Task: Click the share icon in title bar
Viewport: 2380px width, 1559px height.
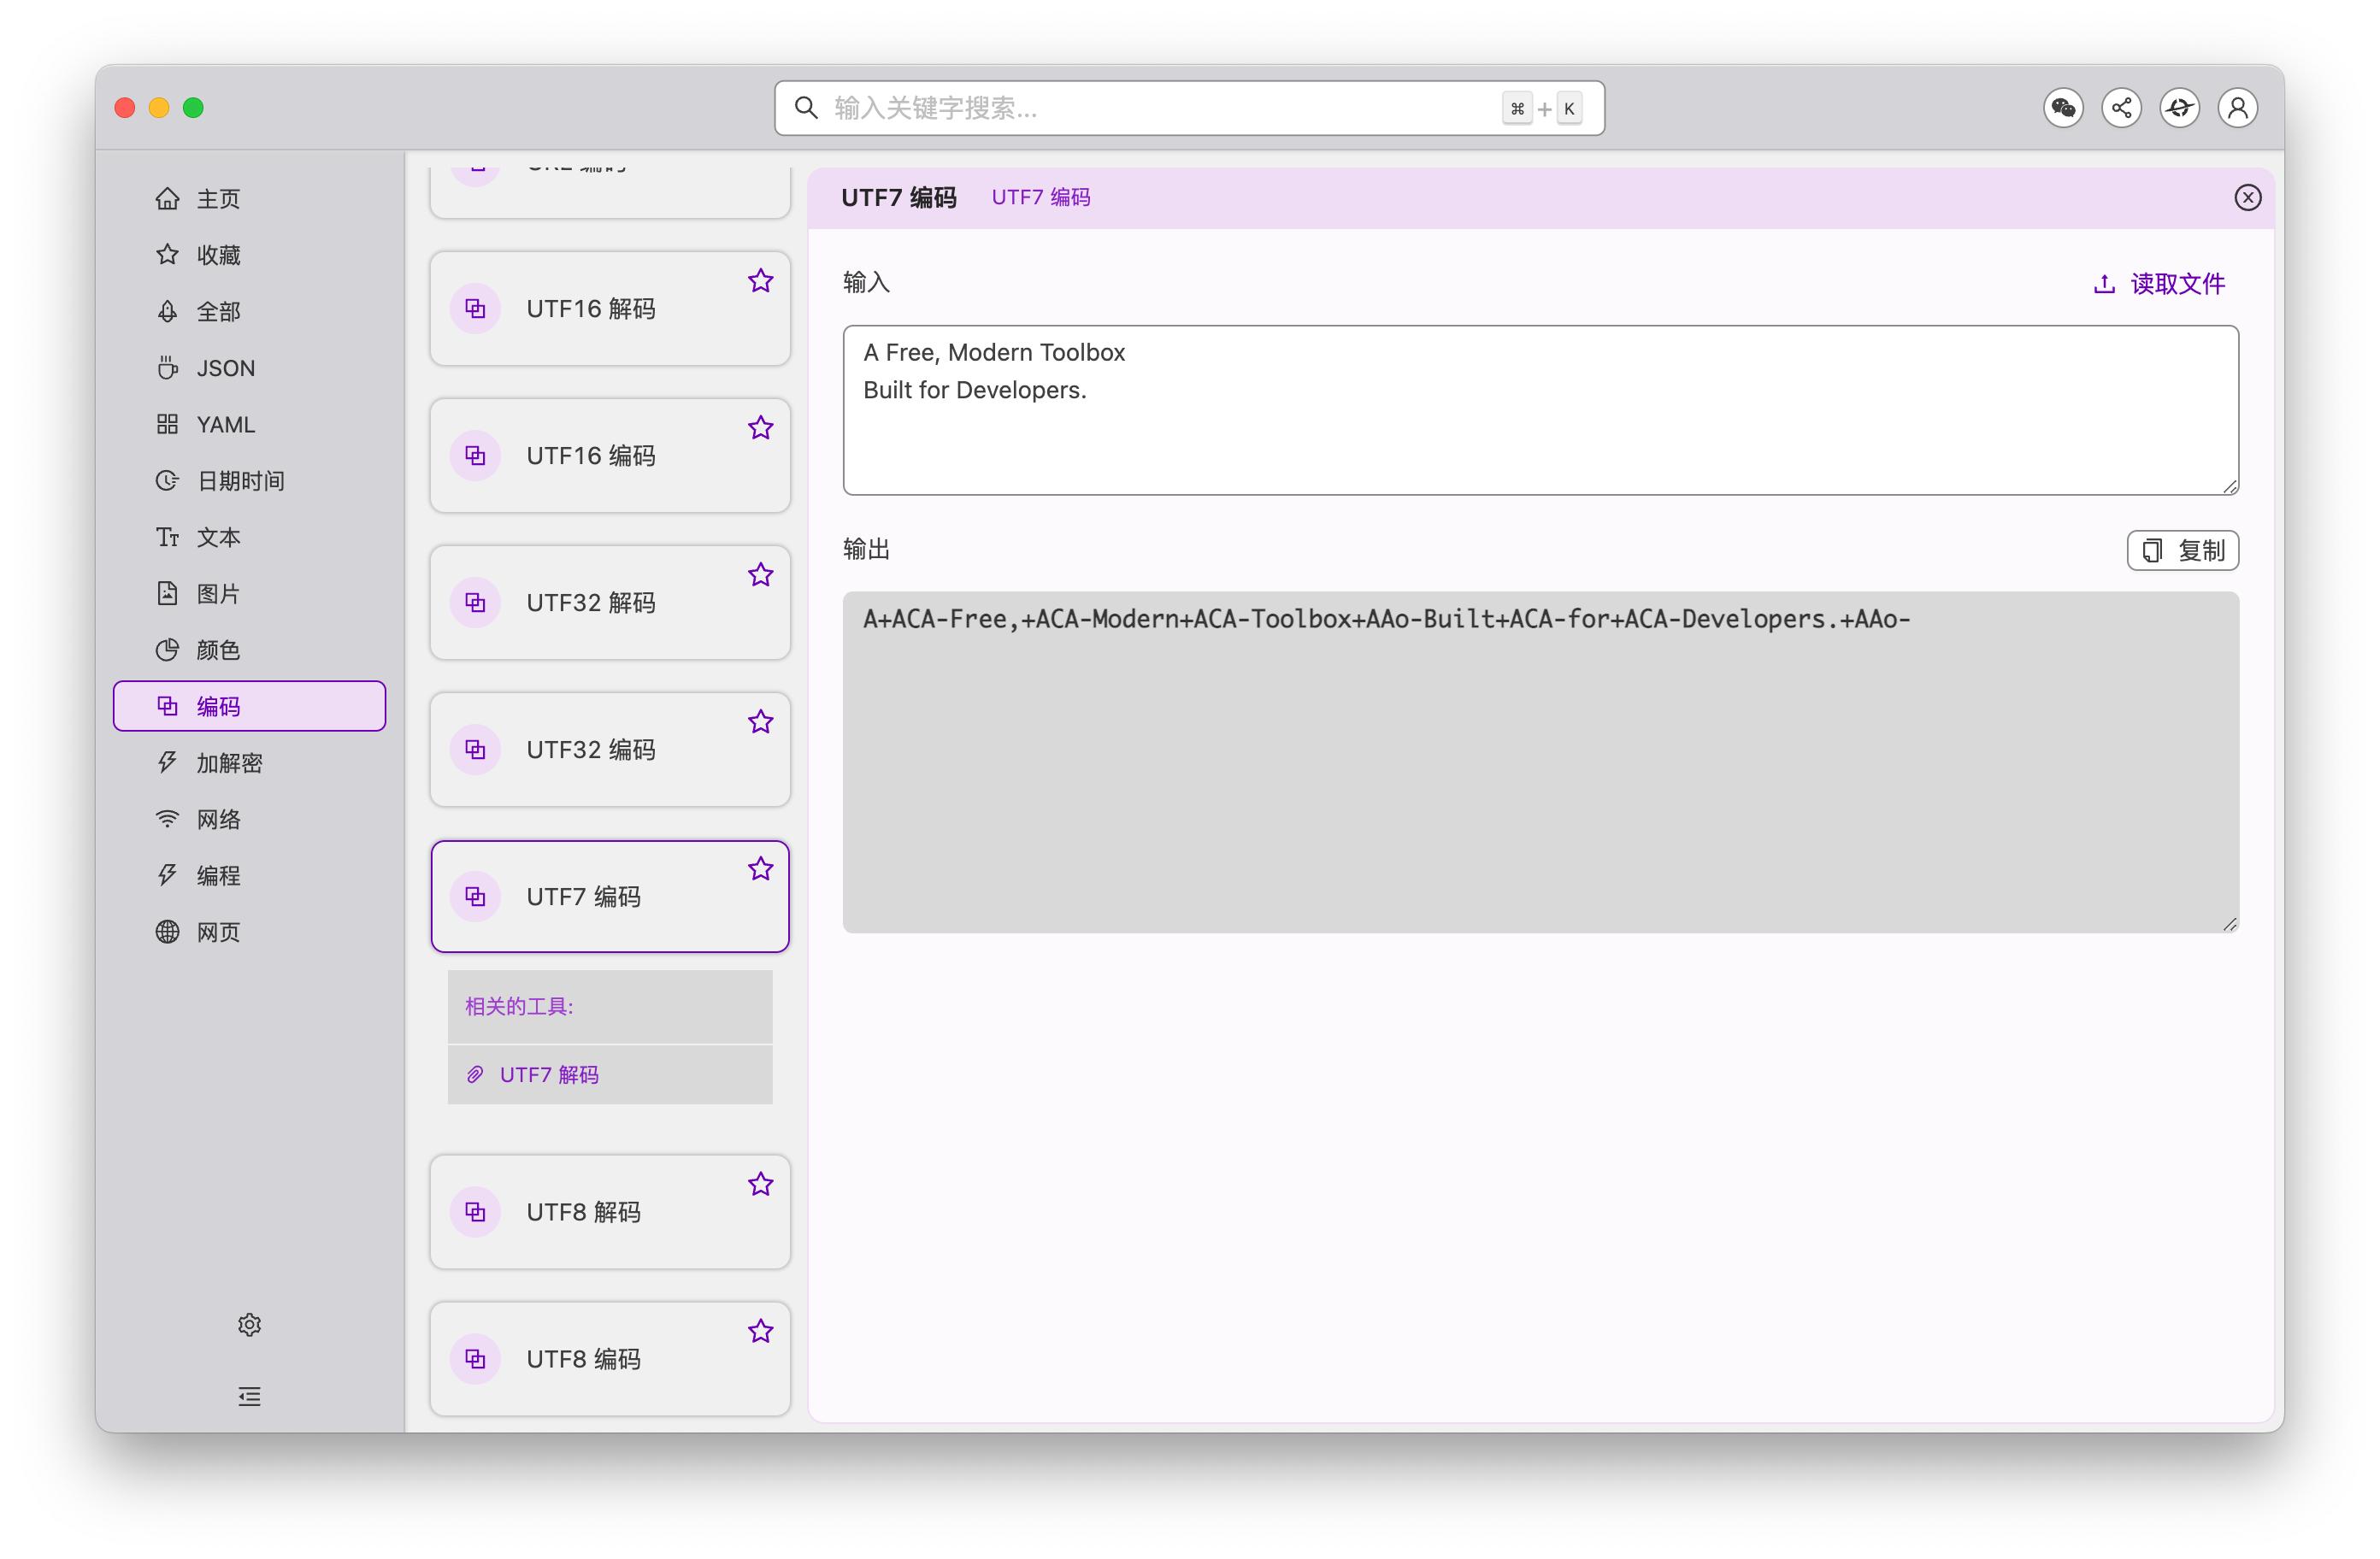Action: click(2121, 108)
